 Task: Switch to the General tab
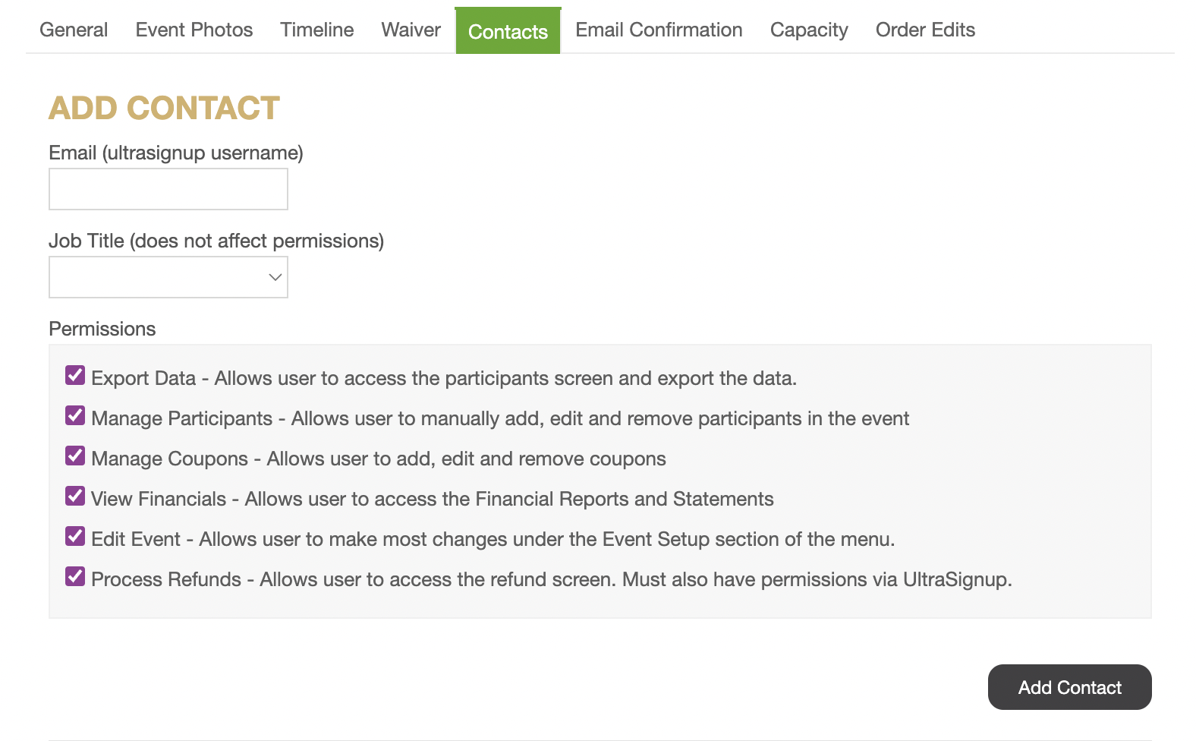click(74, 30)
